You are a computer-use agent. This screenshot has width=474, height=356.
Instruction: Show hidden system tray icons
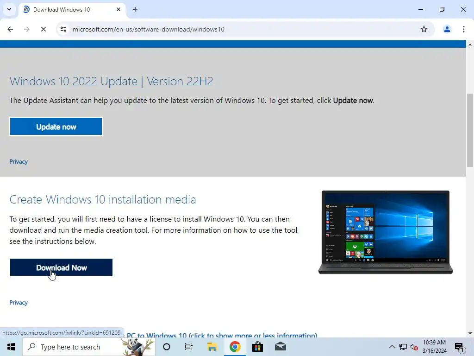[392, 347]
